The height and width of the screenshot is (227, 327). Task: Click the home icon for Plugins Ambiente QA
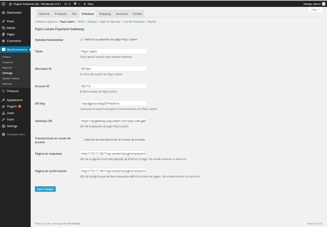[x=10, y=4]
